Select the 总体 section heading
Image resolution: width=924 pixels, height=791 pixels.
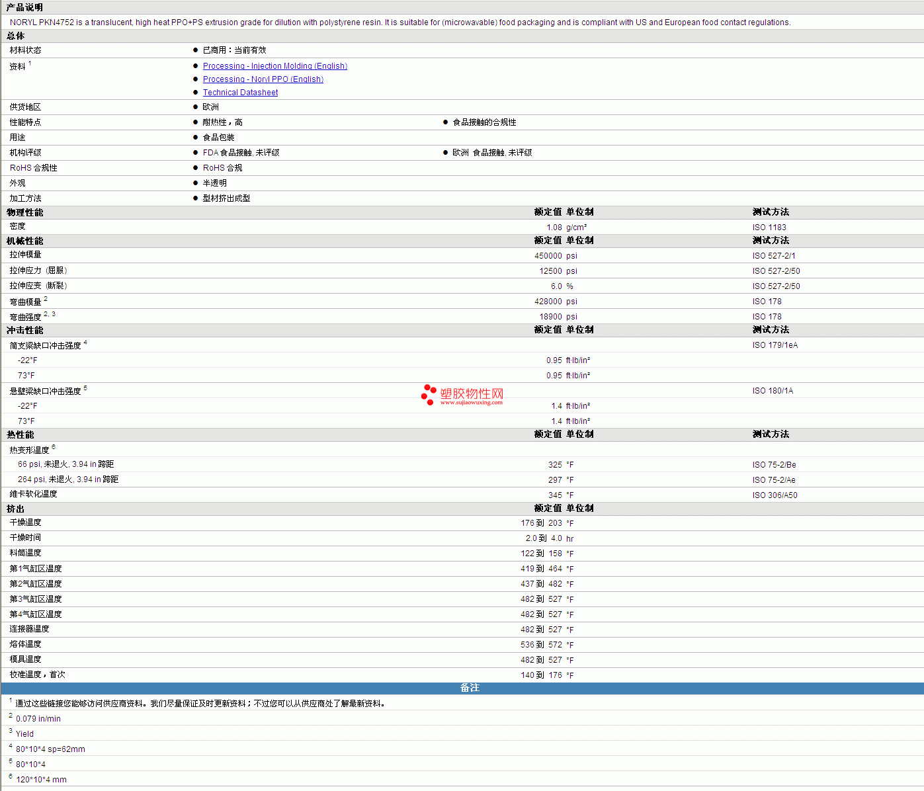tap(15, 36)
